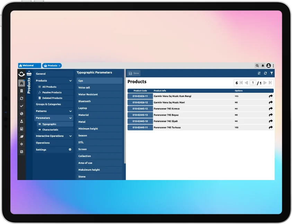Click the globe icon in left sidebar
The image size is (292, 224).
[21, 114]
